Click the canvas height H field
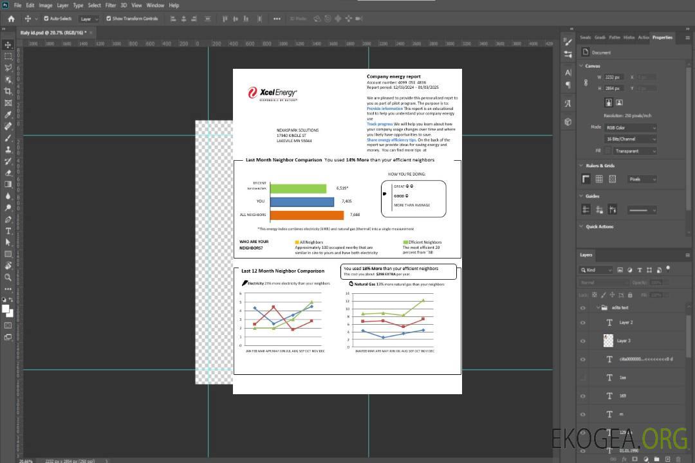 (613, 88)
